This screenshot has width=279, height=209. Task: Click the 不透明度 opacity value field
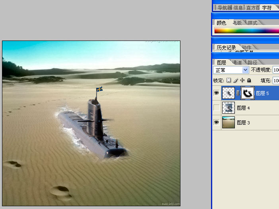click(276, 70)
